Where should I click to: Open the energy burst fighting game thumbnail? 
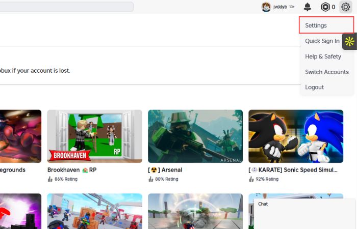click(195, 211)
